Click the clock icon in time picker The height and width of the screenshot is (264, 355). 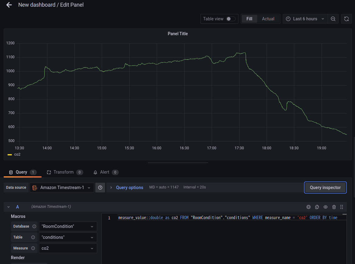pyautogui.click(x=288, y=19)
